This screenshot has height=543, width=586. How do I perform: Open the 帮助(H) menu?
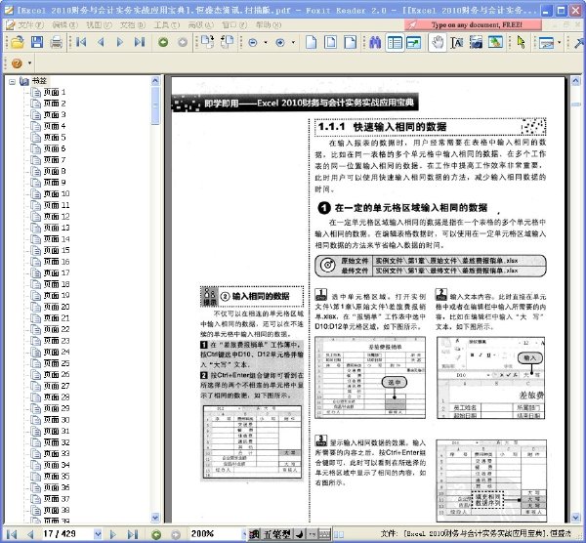269,25
